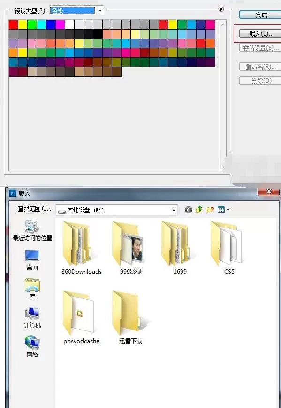281x408 pixels.
Task: Open the preset manager flyout arrow
Action: click(221, 9)
